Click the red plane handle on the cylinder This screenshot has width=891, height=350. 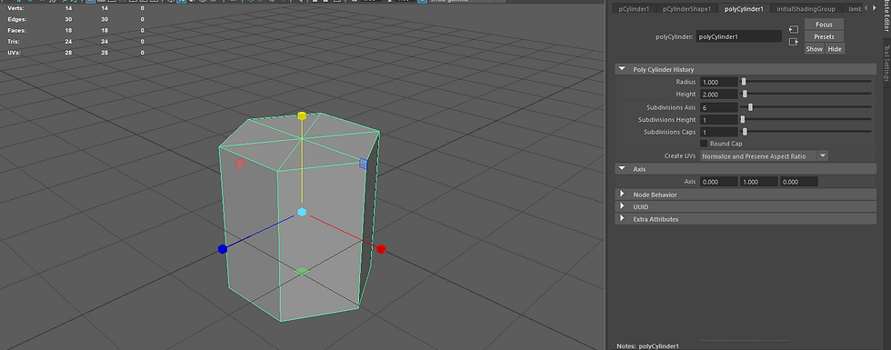240,165
